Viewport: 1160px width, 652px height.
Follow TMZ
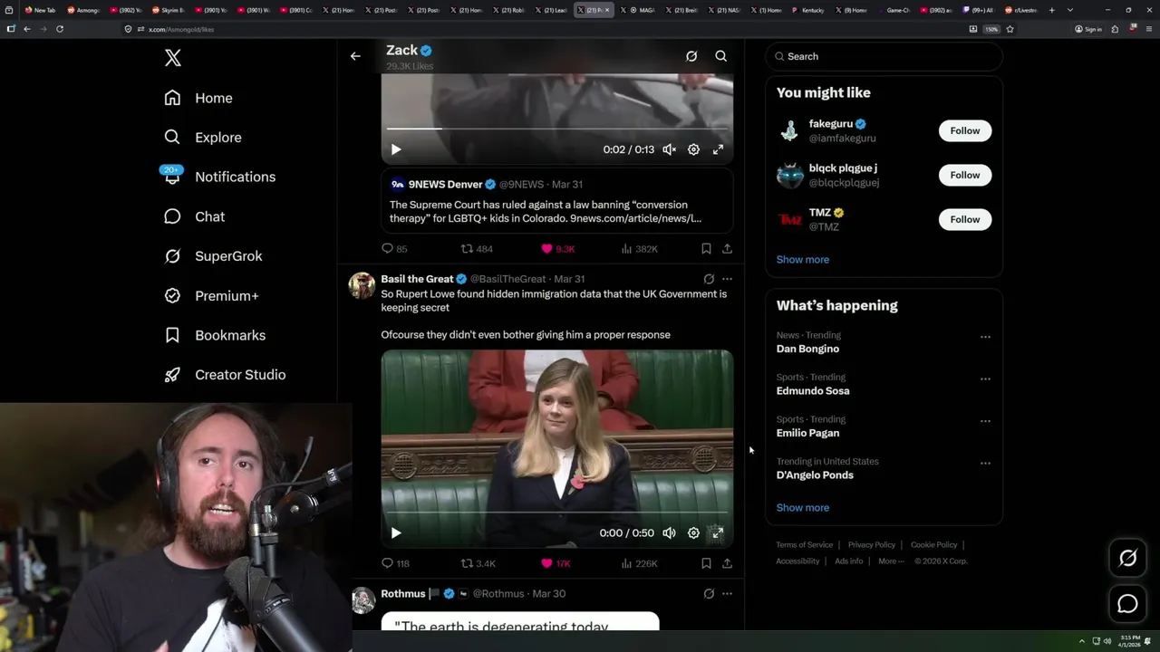pos(965,219)
